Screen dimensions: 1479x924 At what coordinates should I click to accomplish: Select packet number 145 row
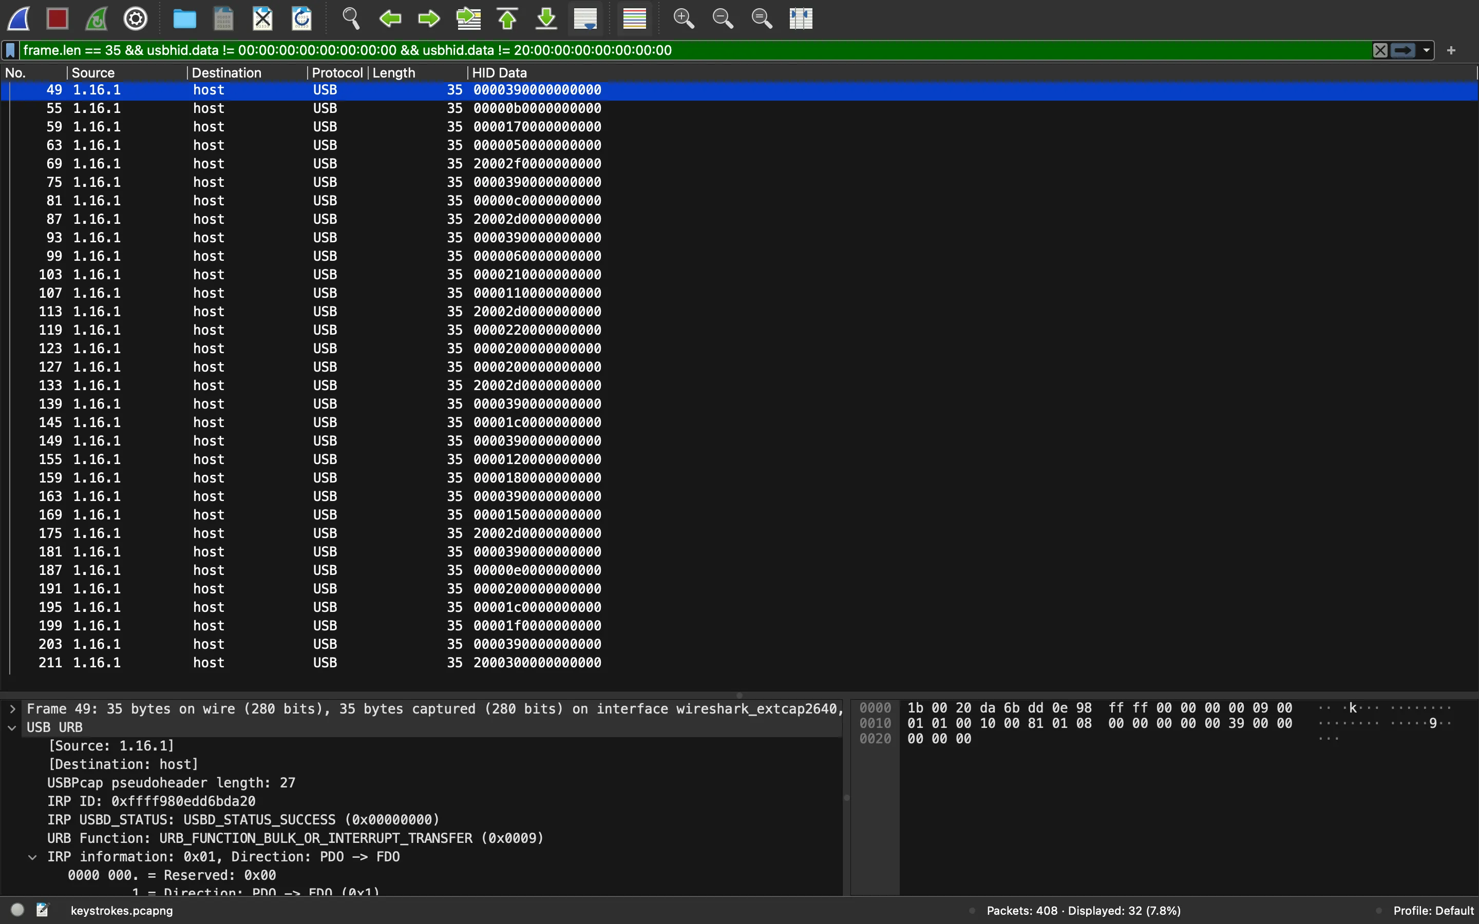pos(739,422)
